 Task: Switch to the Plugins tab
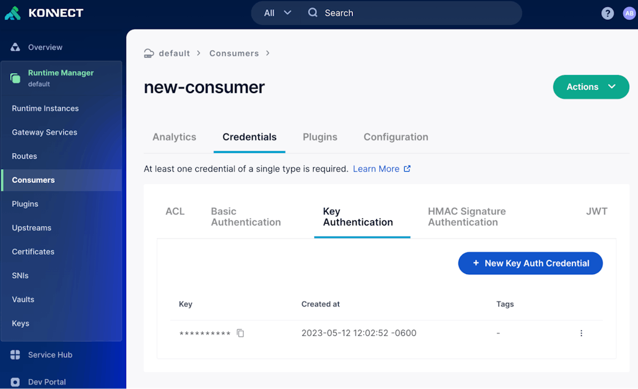click(320, 137)
